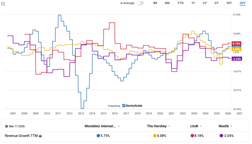Click the 20Y range tab
This screenshot has height=144, width=252.
coord(242,3)
